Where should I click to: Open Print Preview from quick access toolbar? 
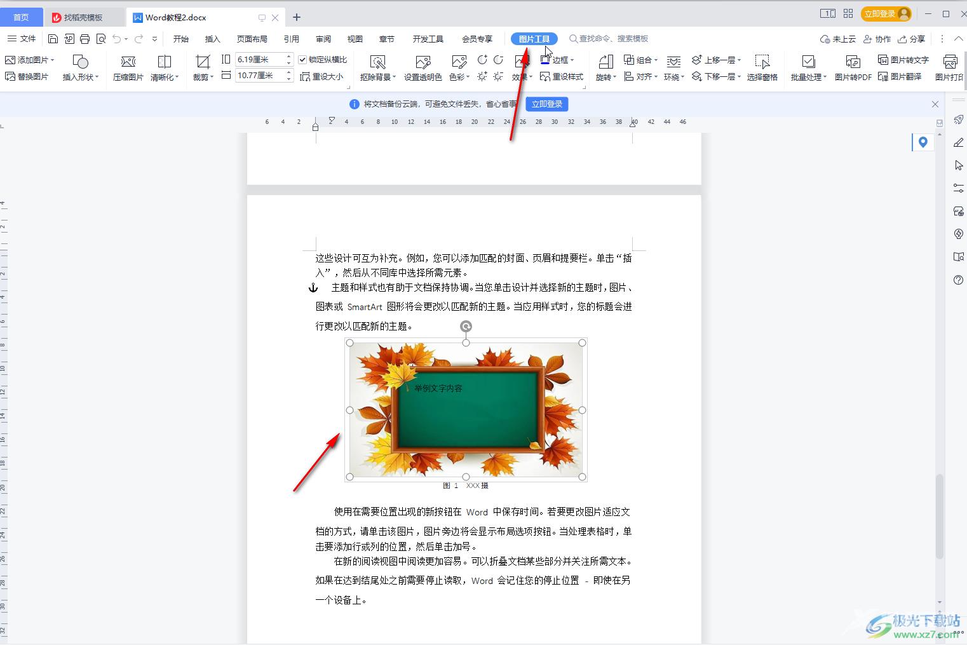click(x=101, y=39)
